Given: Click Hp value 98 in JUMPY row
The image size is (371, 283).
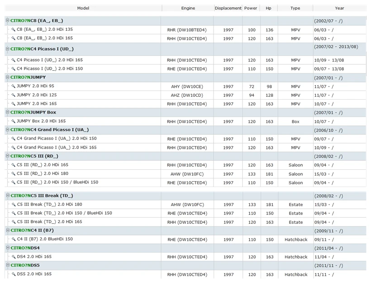Looking at the screenshot, I should pos(269,86).
